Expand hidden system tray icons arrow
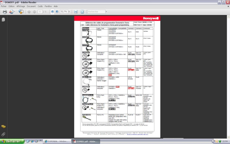This screenshot has width=230, height=144. click(213, 141)
